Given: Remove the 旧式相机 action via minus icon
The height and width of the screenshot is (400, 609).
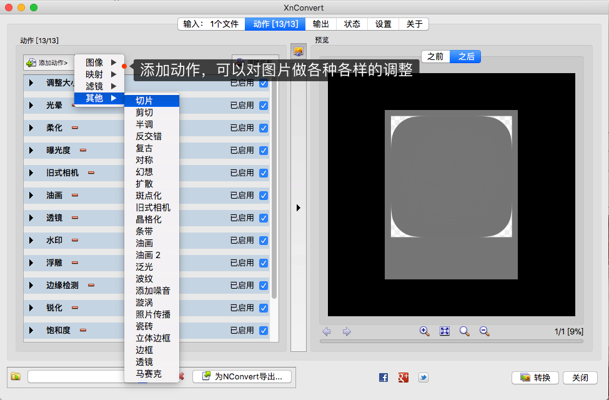Looking at the screenshot, I should [91, 172].
